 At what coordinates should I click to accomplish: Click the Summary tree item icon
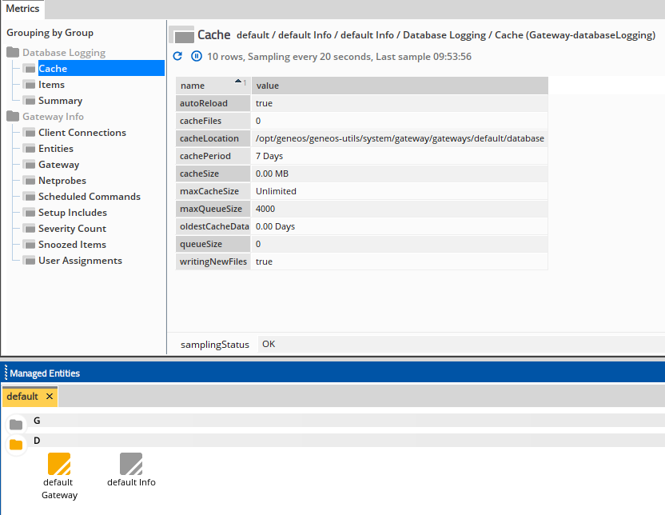[x=30, y=101]
